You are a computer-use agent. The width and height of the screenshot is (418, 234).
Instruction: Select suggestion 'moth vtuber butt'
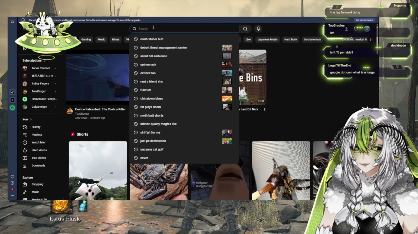(x=184, y=39)
